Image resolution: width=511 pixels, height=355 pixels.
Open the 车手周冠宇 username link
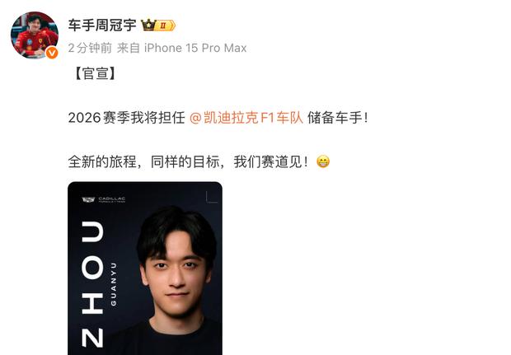click(102, 25)
